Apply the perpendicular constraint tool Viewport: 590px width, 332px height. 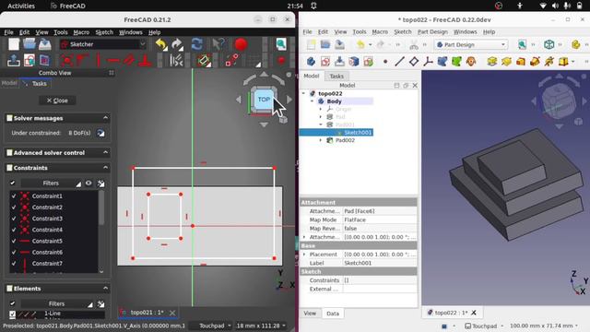[145, 60]
